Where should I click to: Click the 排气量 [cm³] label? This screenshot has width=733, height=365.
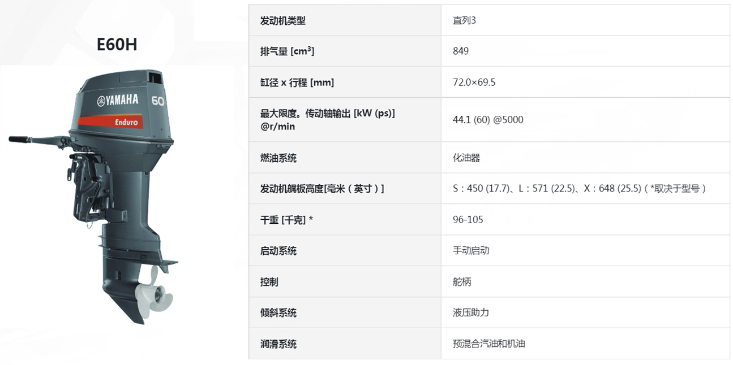coord(288,51)
